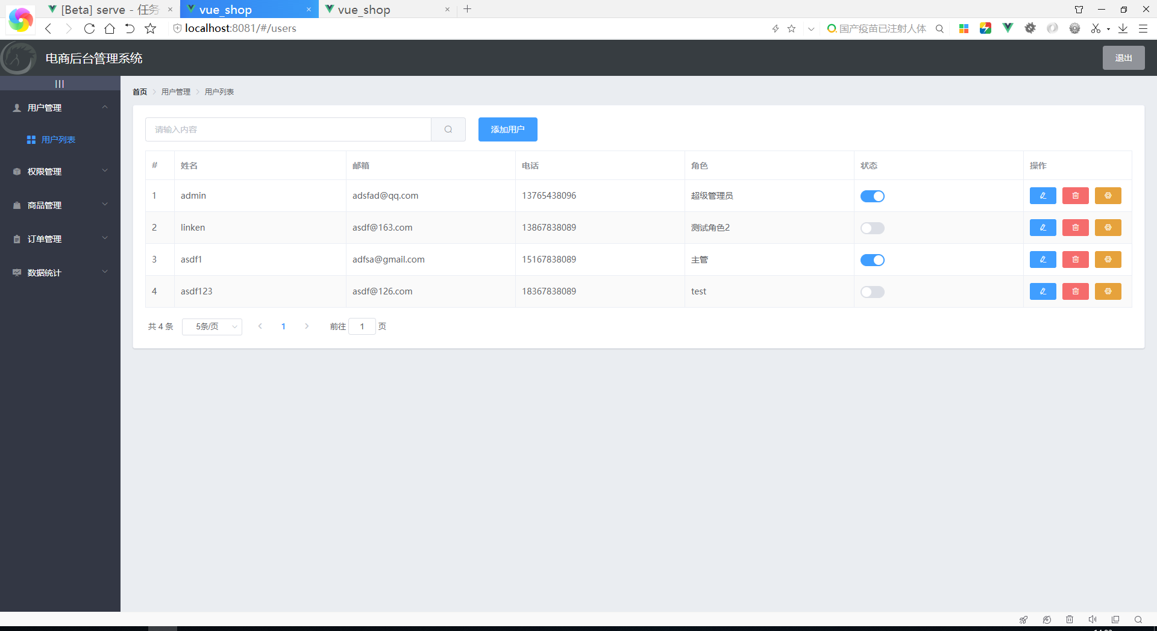The image size is (1157, 631).
Task: Click the delete icon on asdf123's row
Action: (1075, 291)
